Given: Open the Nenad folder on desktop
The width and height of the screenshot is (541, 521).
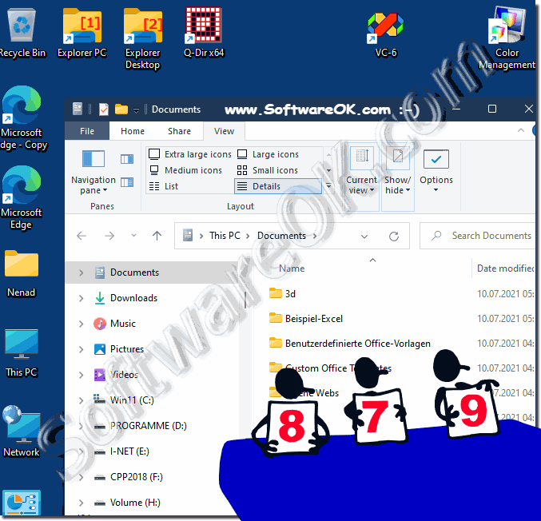Looking at the screenshot, I should click(22, 273).
